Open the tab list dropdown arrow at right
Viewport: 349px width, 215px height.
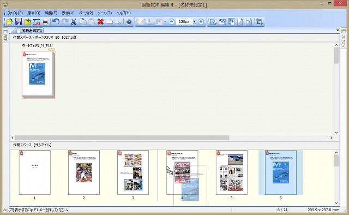(x=338, y=30)
